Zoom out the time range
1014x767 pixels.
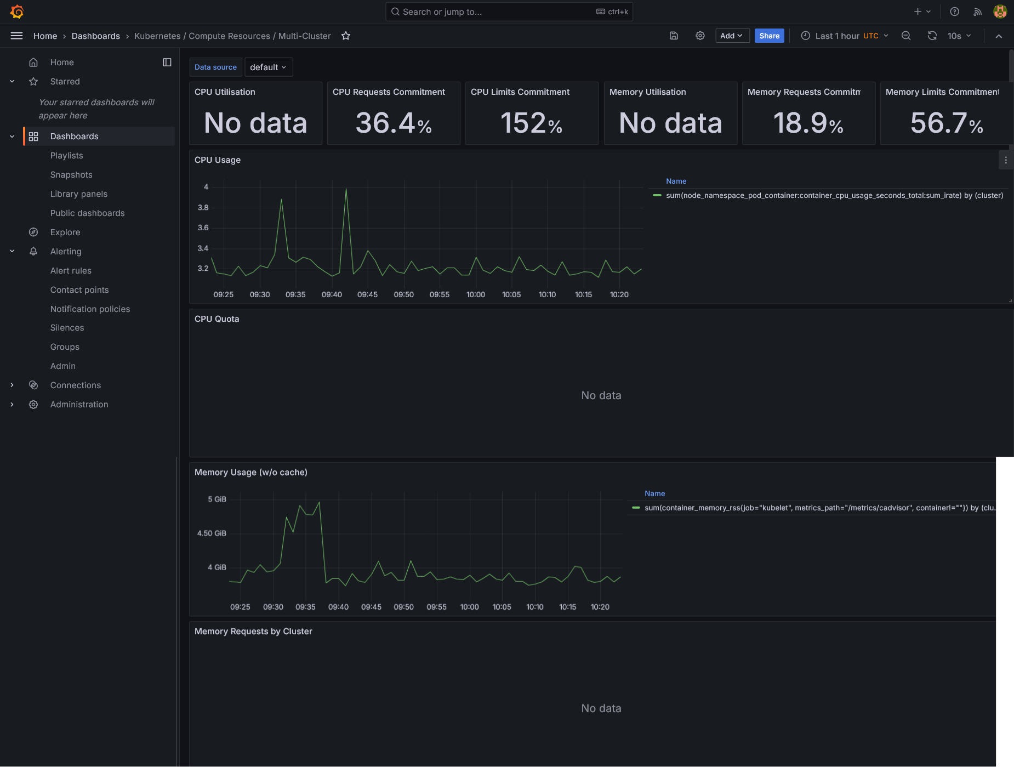[x=906, y=36]
